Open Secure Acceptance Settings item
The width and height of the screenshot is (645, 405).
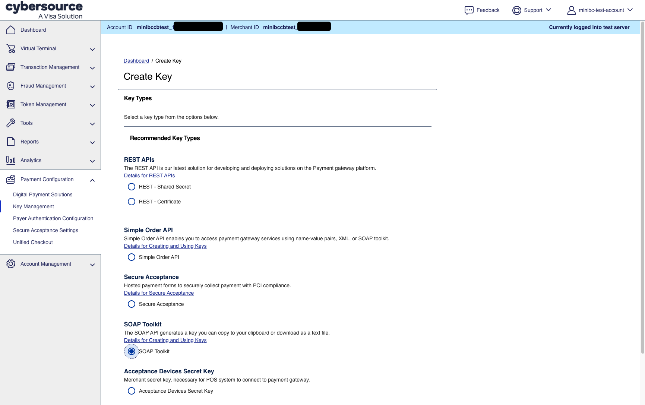pos(46,230)
